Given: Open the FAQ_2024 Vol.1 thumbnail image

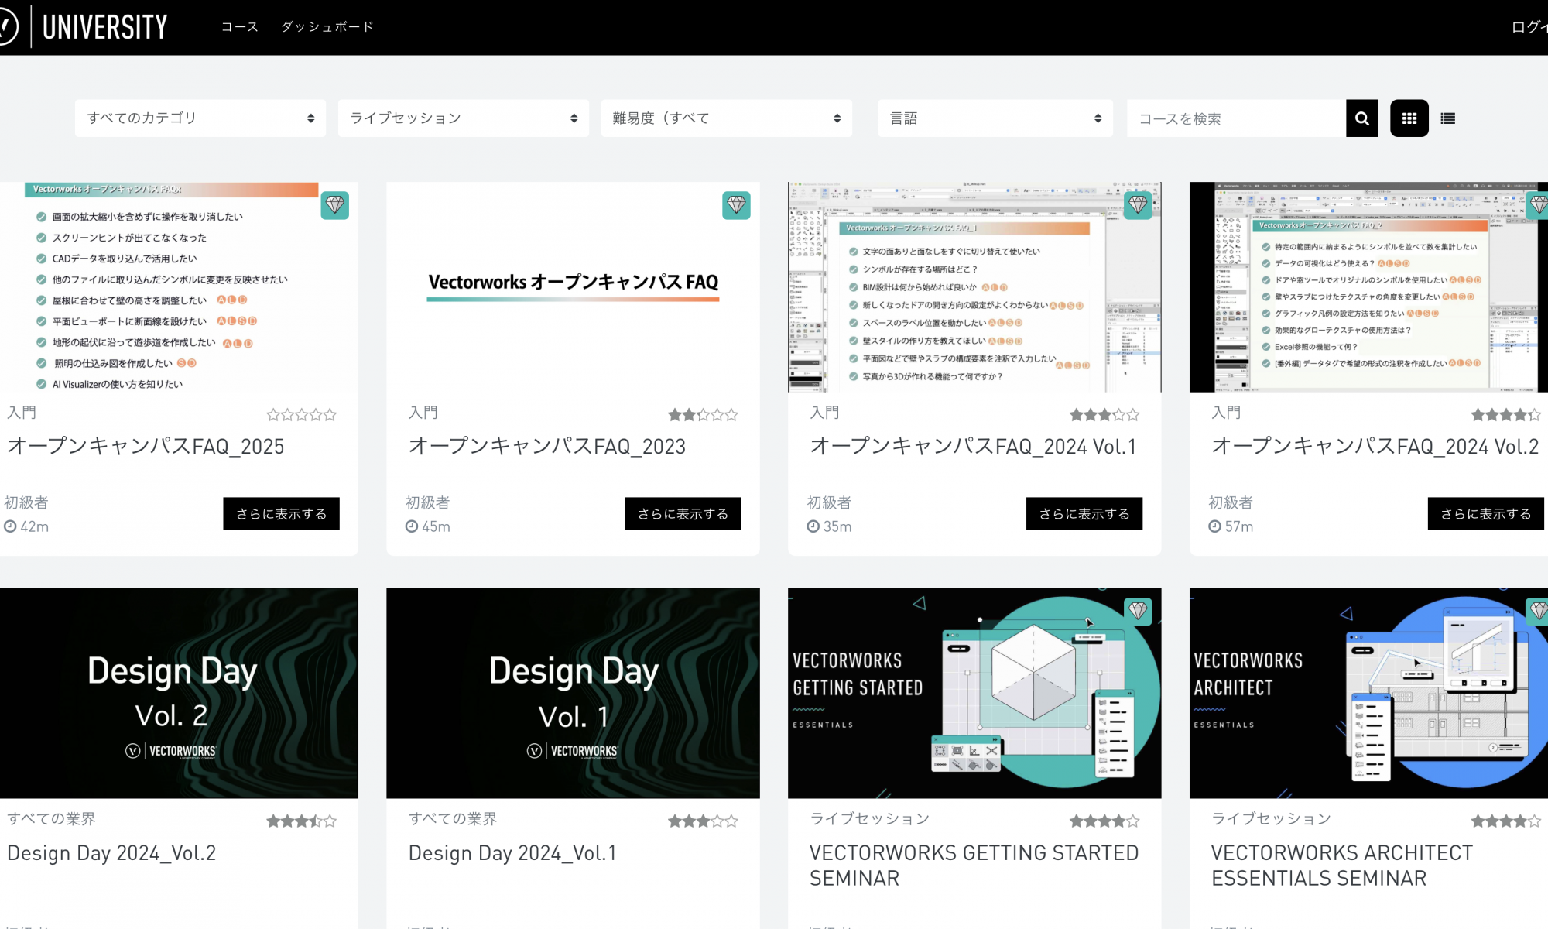Looking at the screenshot, I should pyautogui.click(x=974, y=287).
